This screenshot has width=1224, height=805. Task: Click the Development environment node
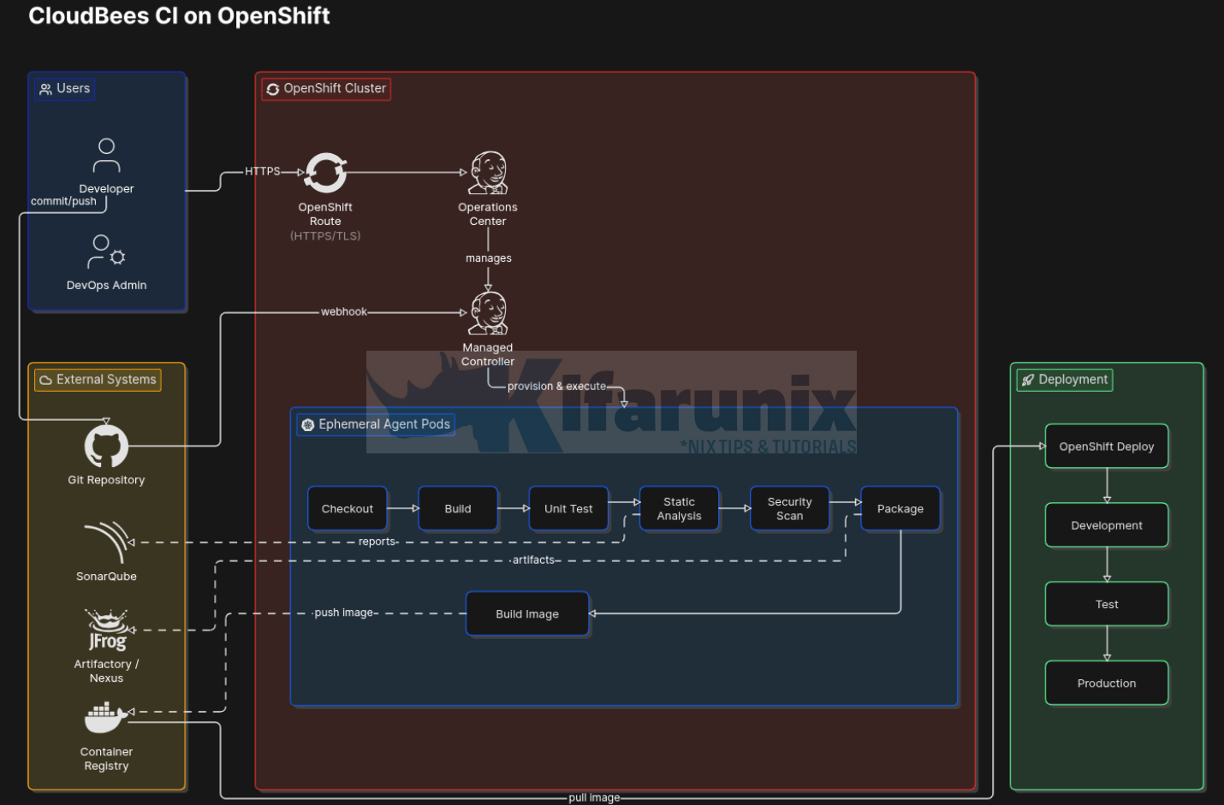tap(1107, 525)
